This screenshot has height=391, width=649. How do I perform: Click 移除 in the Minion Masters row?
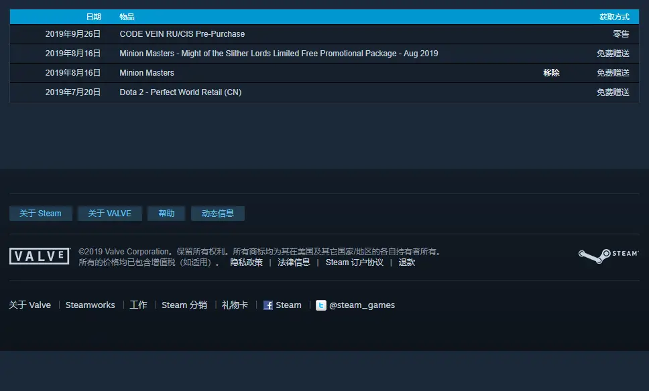pyautogui.click(x=551, y=73)
